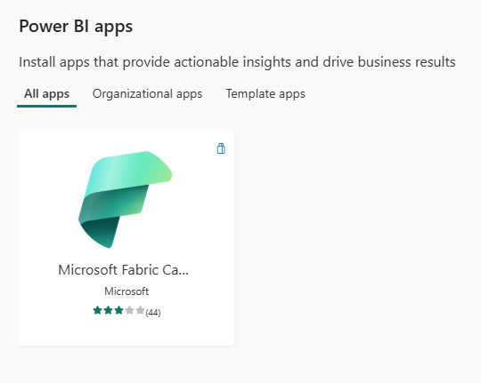Click the light cyan top fold of Fabric logo
The height and width of the screenshot is (383, 481).
[x=129, y=172]
